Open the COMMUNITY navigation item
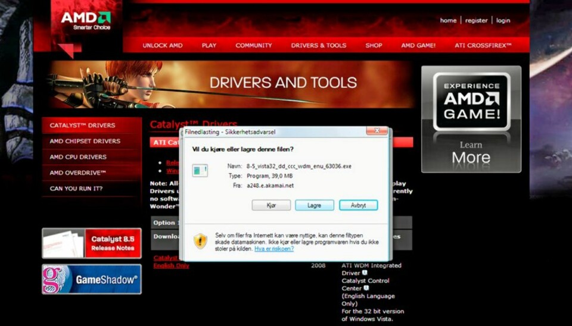Viewport: 572px width, 326px height. click(254, 46)
